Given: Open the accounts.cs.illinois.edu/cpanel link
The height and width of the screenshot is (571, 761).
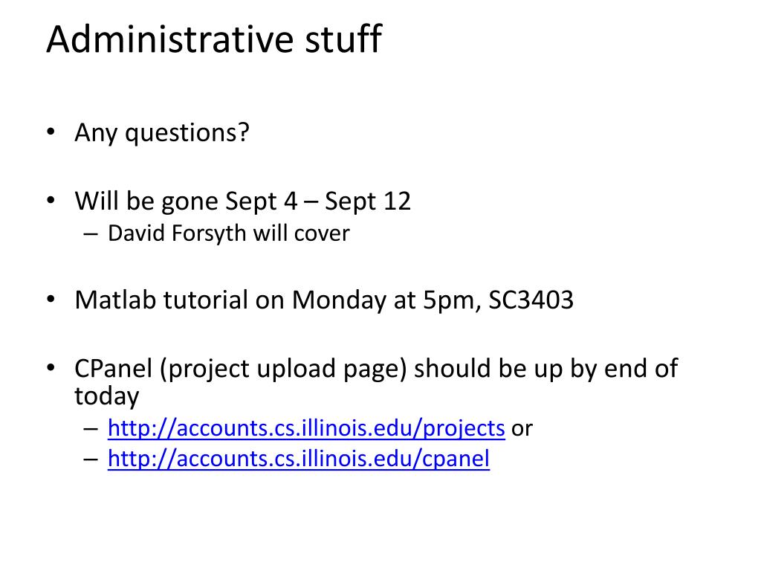Looking at the screenshot, I should [299, 459].
